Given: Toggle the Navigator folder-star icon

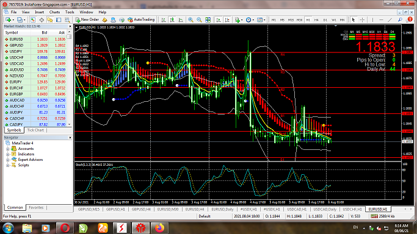Looking at the screenshot, I should [50, 19].
